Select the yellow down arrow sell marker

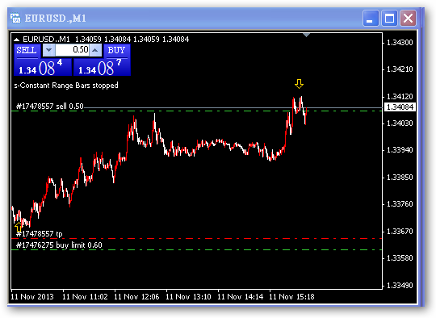click(300, 84)
